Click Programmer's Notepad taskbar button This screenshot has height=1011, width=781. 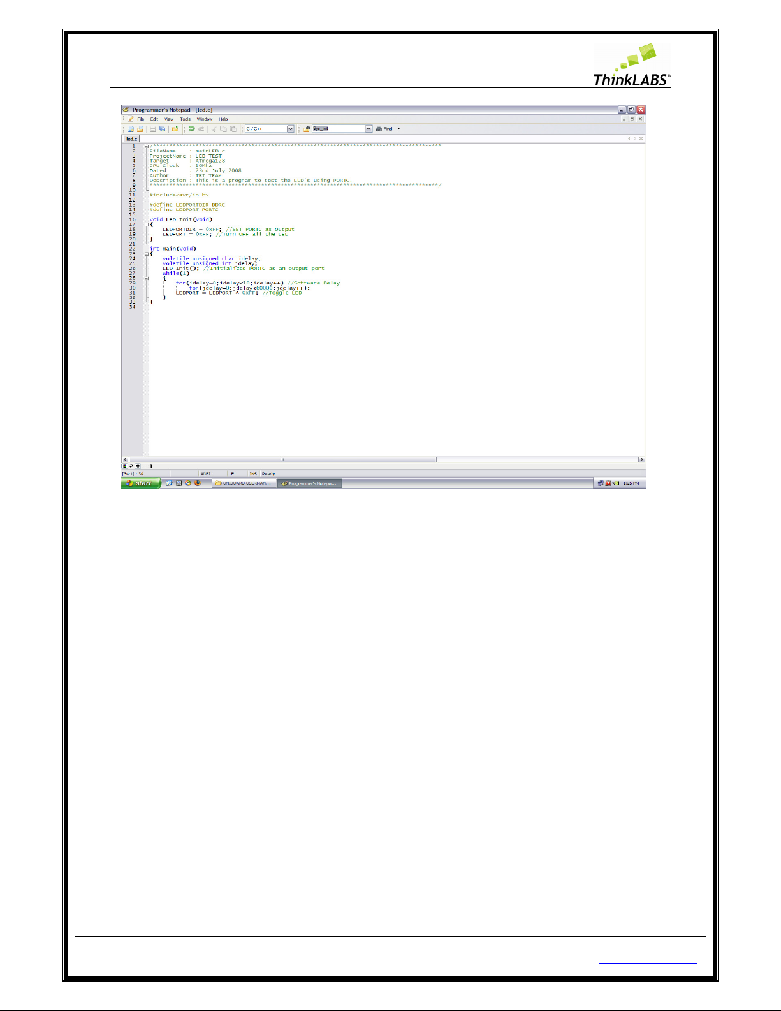(x=310, y=483)
